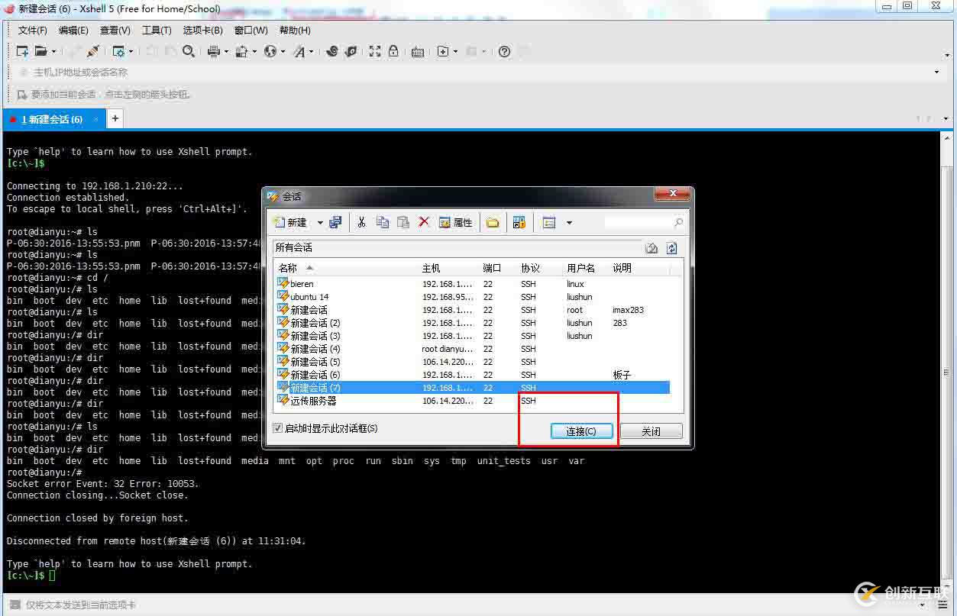This screenshot has height=616, width=957.
Task: Click the keyboard icon in main toolbar
Action: click(x=418, y=51)
